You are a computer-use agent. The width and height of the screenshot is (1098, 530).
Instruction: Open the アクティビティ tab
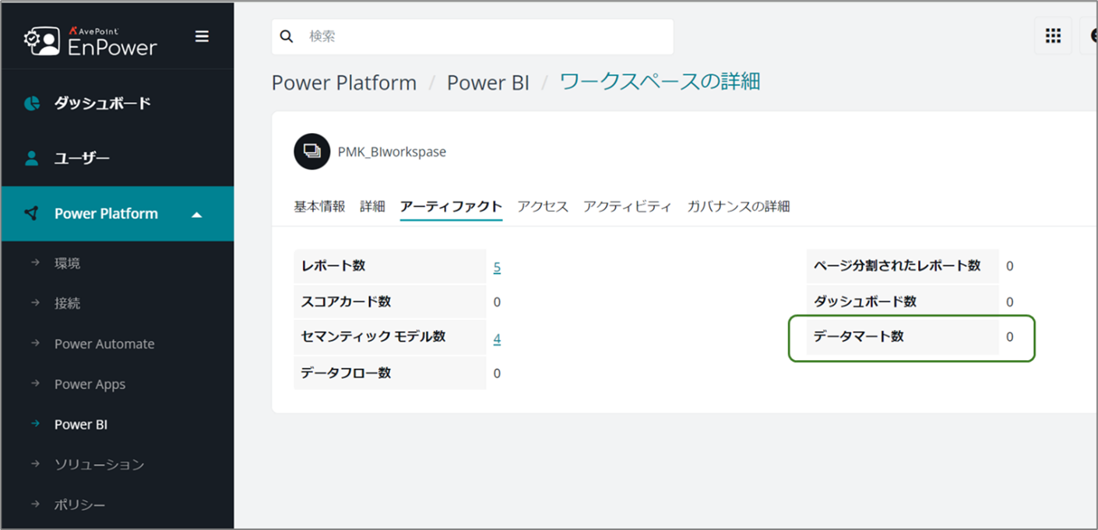click(x=628, y=206)
